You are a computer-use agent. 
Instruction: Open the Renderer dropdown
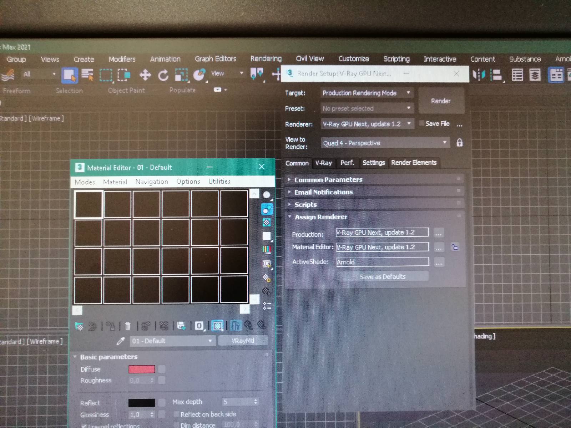point(367,124)
